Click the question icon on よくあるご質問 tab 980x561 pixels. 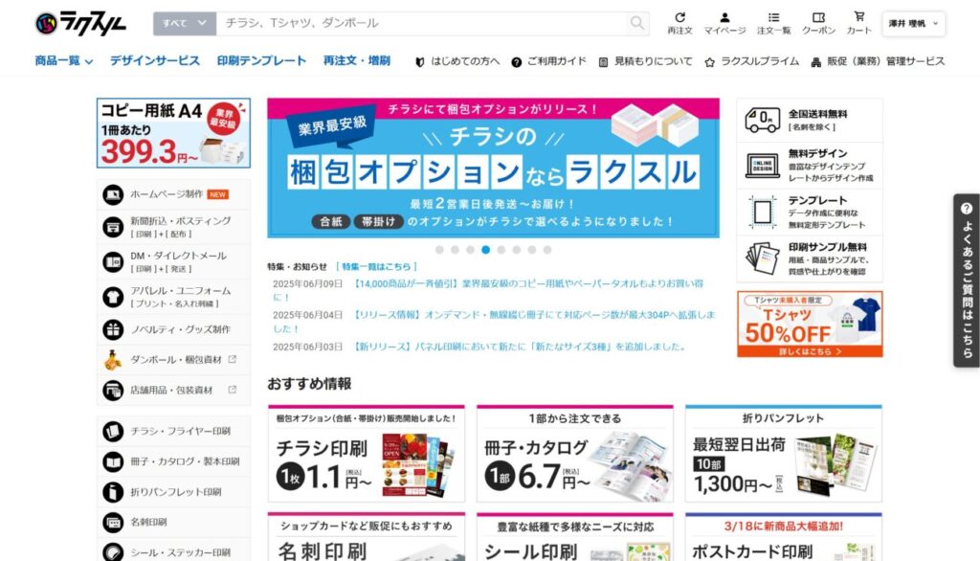tap(967, 209)
